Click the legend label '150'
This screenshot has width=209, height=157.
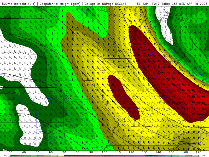172,152
